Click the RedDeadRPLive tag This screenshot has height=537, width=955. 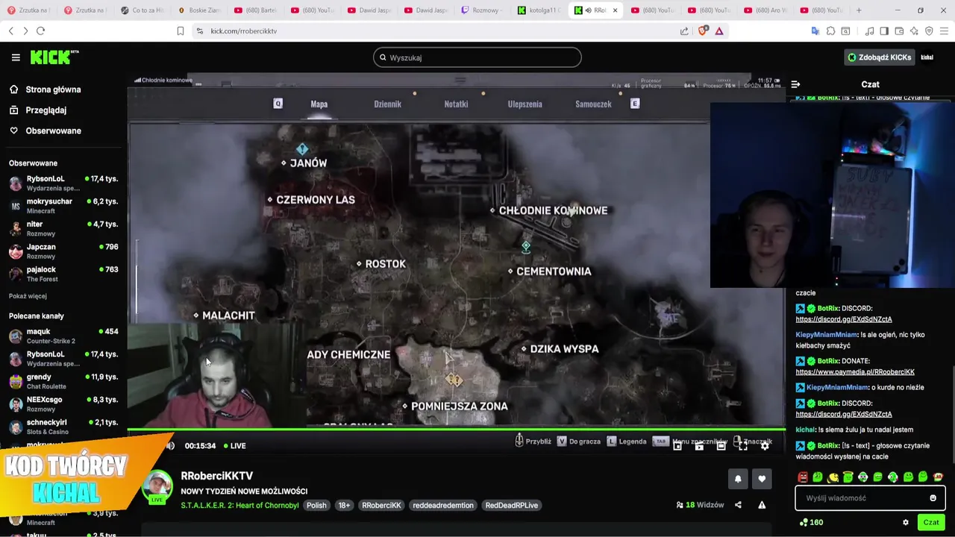pyautogui.click(x=512, y=506)
